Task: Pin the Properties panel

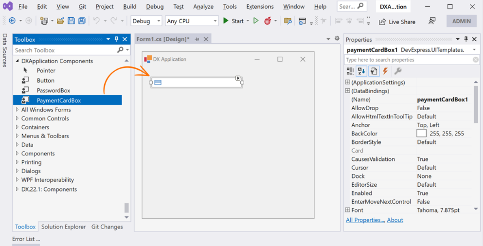Action: coord(466,39)
